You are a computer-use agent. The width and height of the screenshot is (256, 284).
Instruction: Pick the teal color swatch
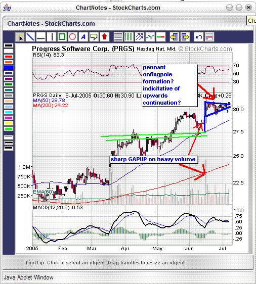pyautogui.click(x=9, y=90)
